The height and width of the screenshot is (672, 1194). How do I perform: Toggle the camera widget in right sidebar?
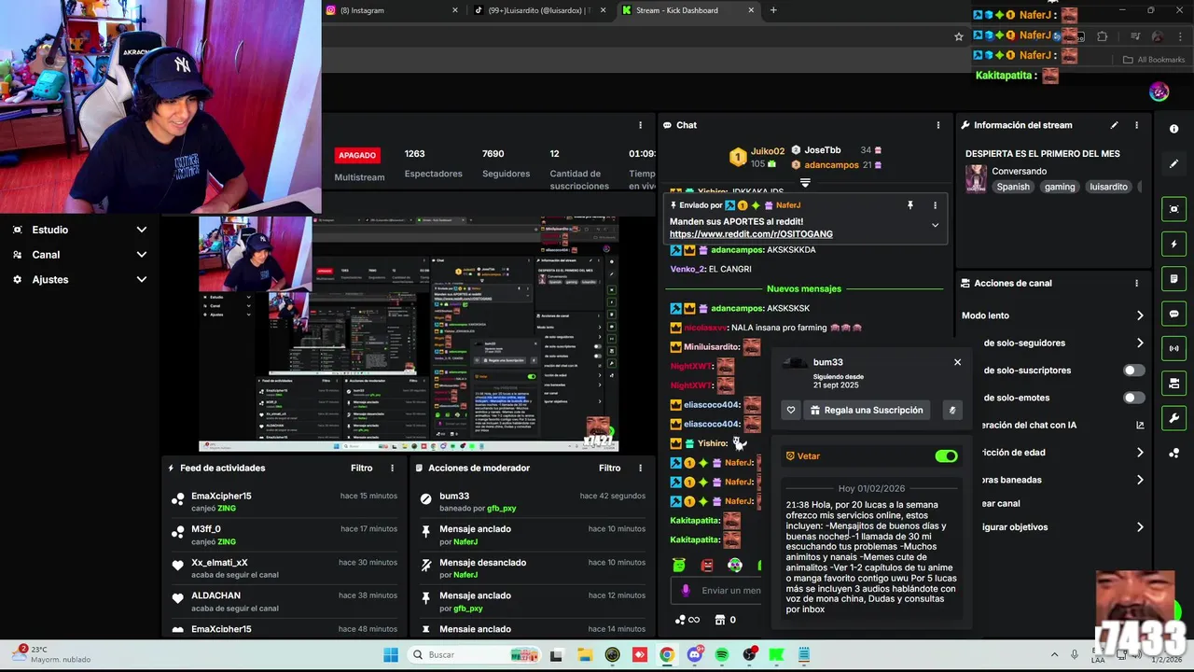pyautogui.click(x=1173, y=384)
